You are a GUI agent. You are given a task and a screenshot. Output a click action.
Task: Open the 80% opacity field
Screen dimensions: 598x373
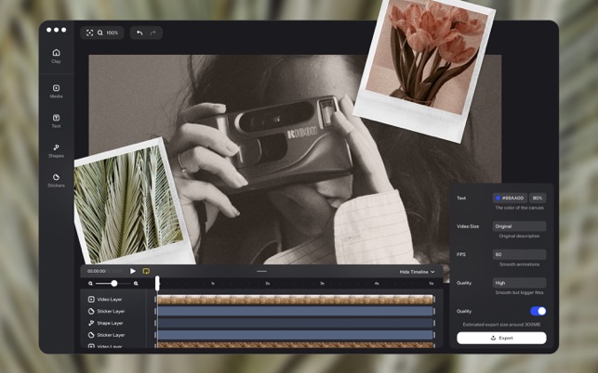(538, 198)
